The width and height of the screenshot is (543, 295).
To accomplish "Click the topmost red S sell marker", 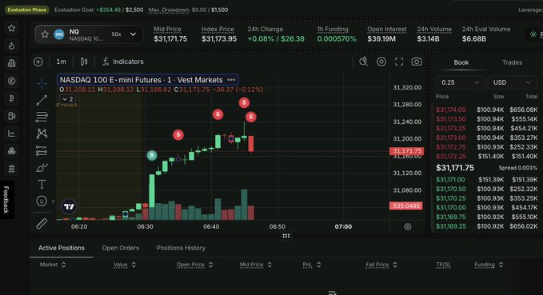I will 244,102.
